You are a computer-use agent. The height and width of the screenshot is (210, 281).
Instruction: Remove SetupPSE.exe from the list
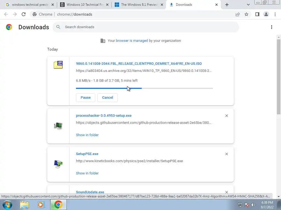point(227,154)
